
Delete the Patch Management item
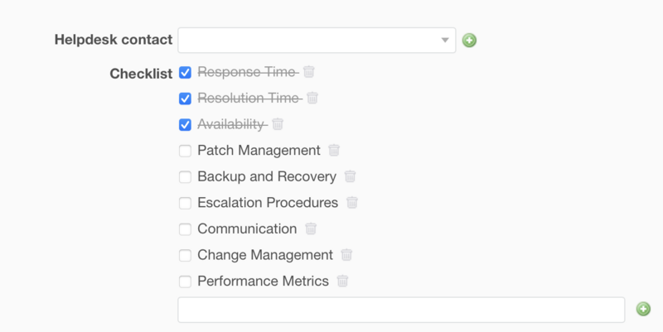pyautogui.click(x=334, y=151)
